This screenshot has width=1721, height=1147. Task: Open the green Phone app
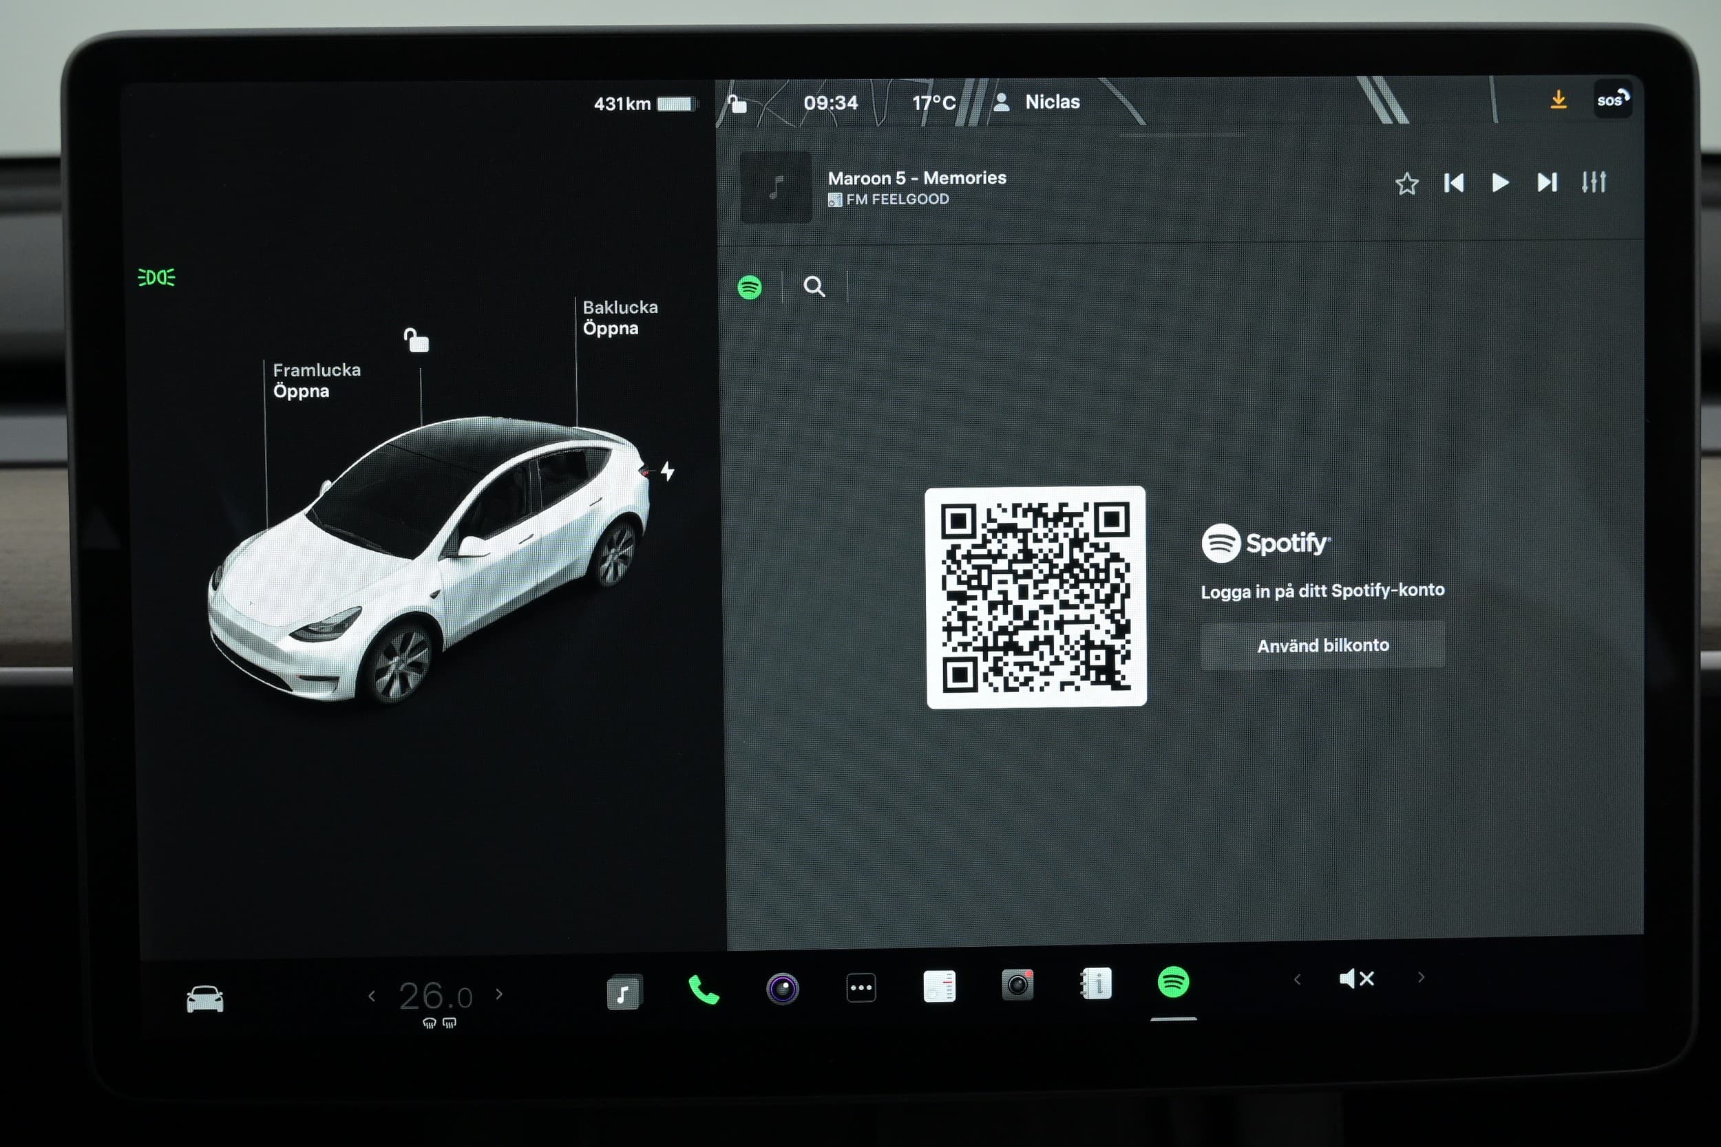click(x=704, y=990)
